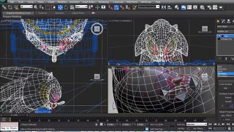Screen dimensions: 234x132
Task: Select the Skin modifier in stack
Action: [x=226, y=36]
